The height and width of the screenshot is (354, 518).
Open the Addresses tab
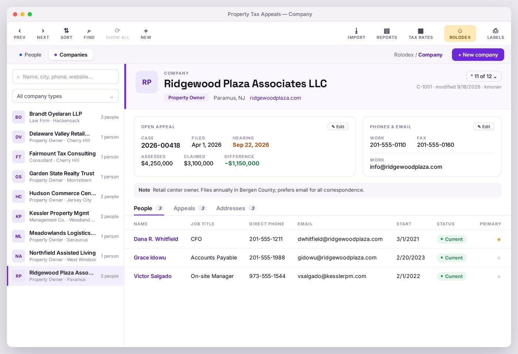pyautogui.click(x=236, y=208)
